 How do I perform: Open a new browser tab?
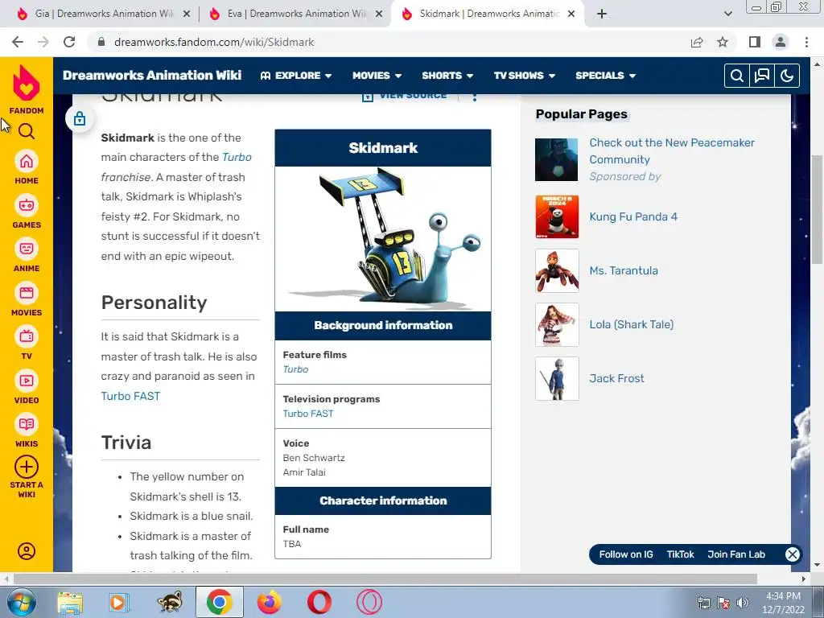pyautogui.click(x=602, y=14)
